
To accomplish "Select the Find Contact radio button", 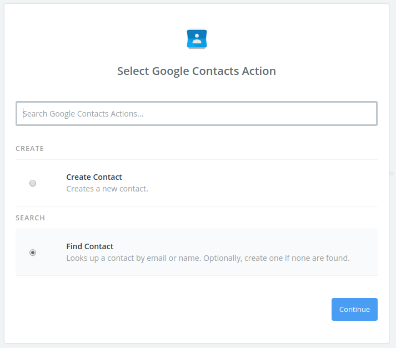I will click(33, 253).
